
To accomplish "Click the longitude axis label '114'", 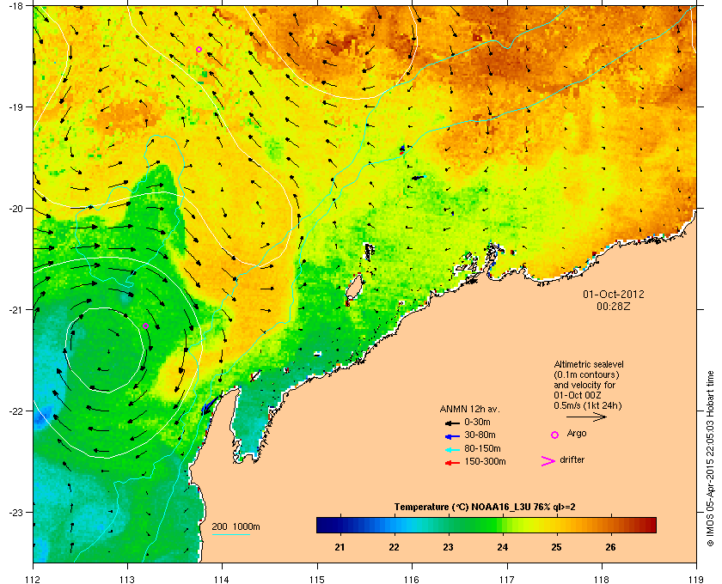I will click(223, 580).
